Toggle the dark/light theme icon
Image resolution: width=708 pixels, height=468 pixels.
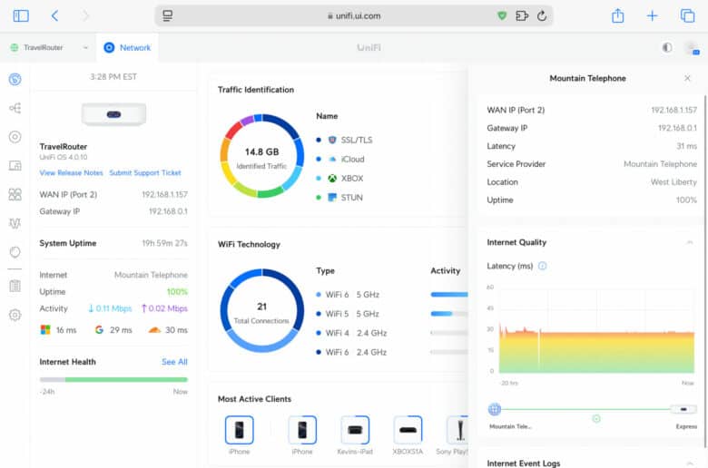click(667, 47)
